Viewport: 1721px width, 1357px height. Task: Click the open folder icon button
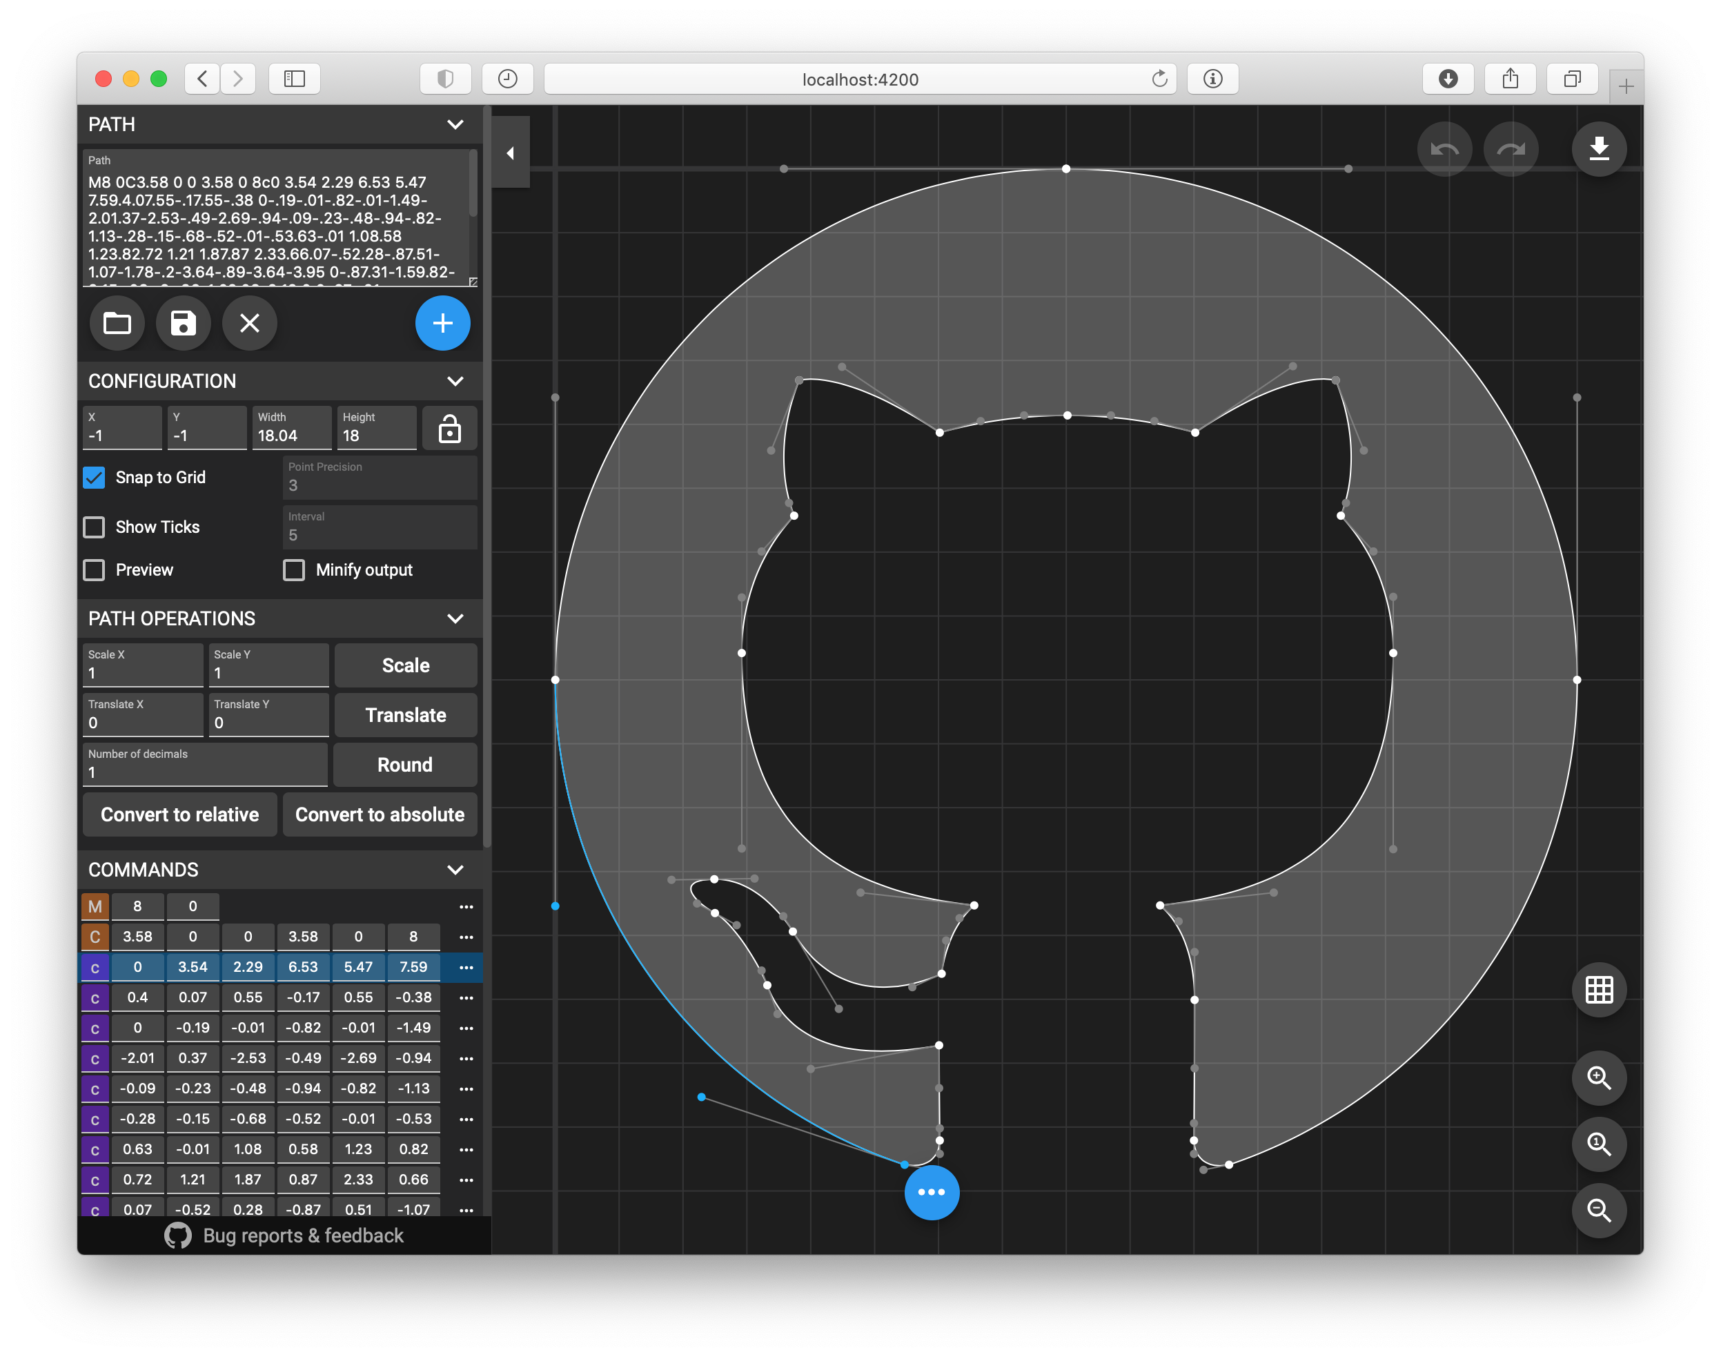[117, 323]
